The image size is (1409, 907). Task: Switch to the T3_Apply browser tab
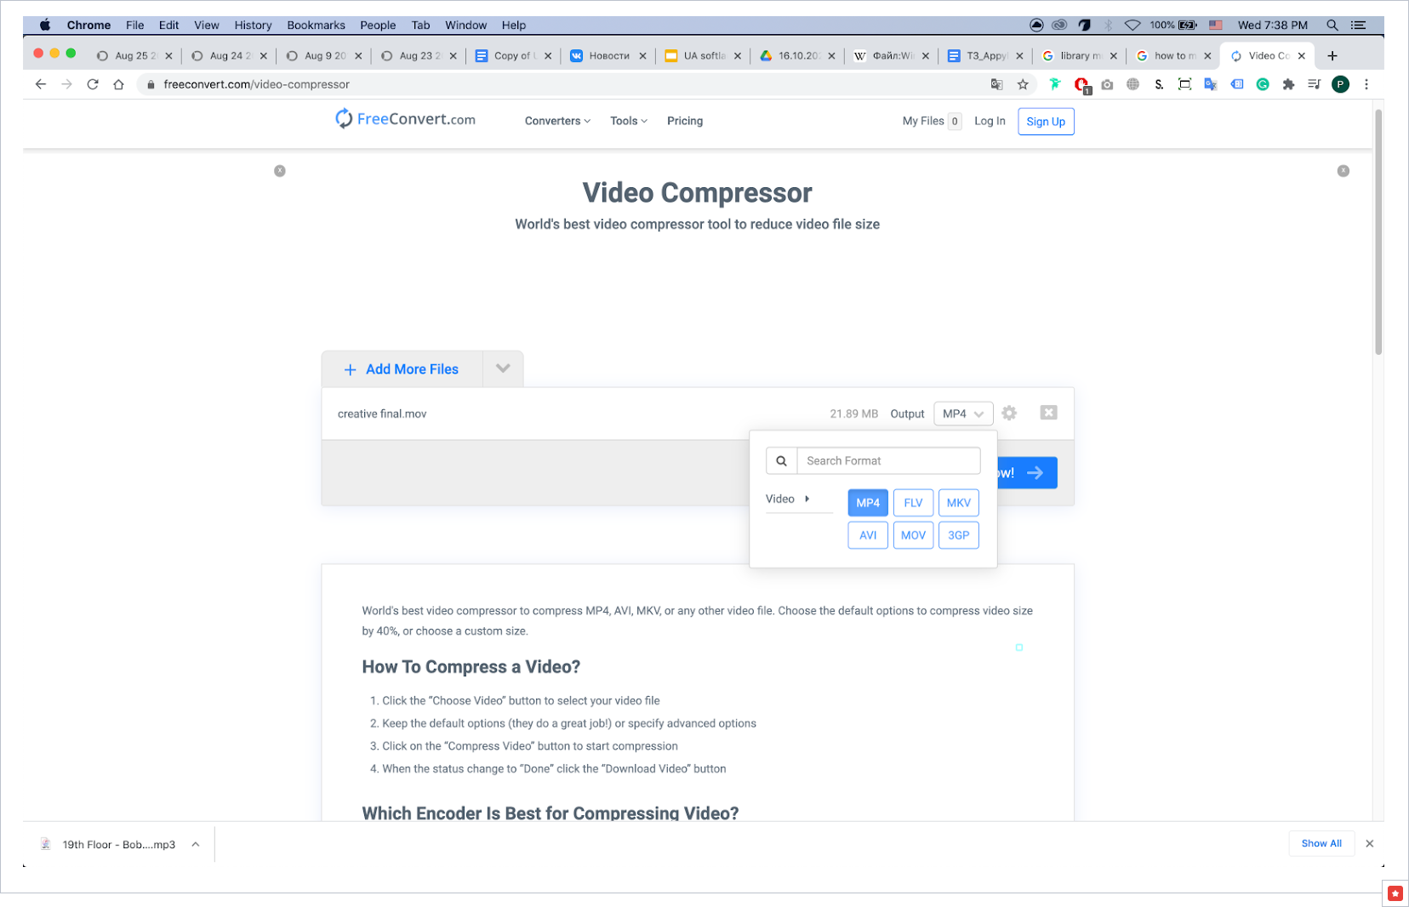[x=985, y=56]
